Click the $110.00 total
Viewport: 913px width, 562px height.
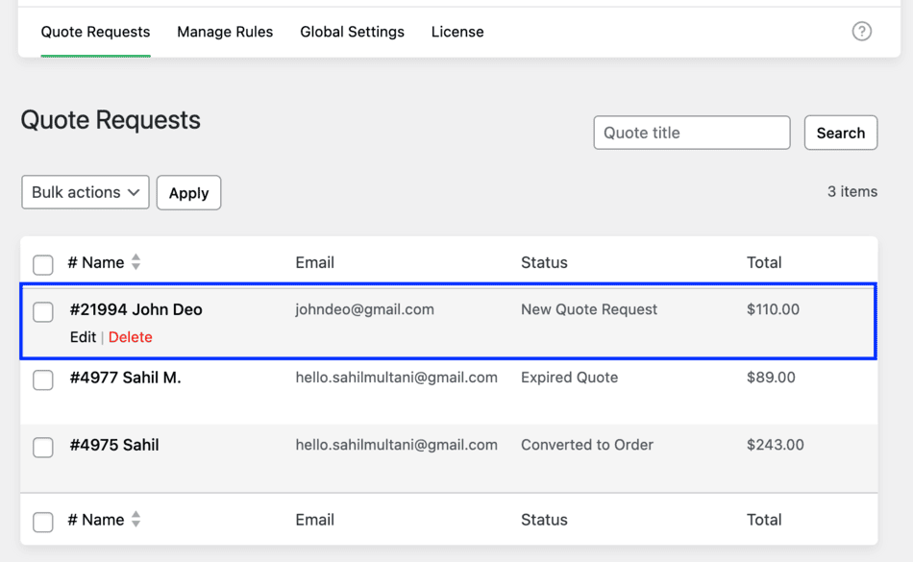774,309
